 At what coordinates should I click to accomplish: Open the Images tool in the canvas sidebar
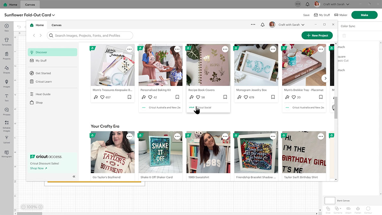point(6,83)
